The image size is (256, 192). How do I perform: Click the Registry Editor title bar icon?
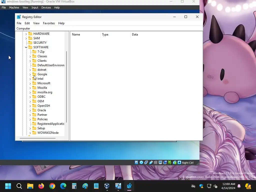(19, 17)
